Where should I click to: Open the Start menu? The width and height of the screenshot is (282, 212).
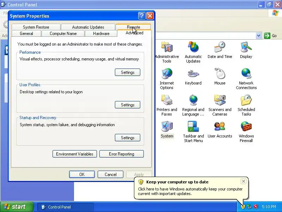coord(17,207)
